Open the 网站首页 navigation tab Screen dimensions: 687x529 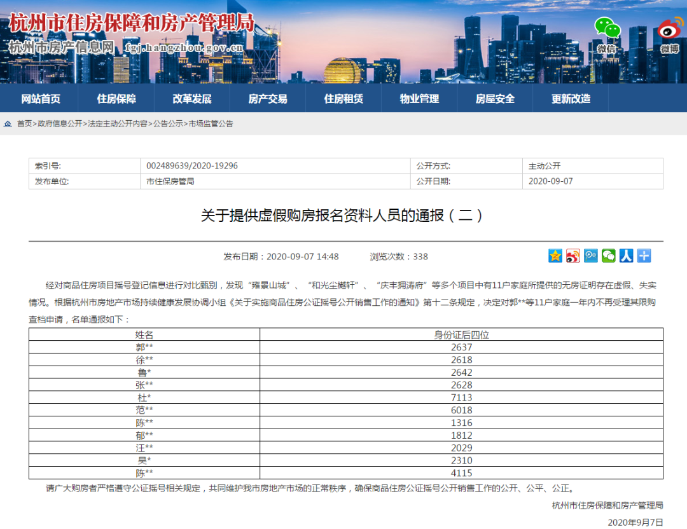click(41, 99)
